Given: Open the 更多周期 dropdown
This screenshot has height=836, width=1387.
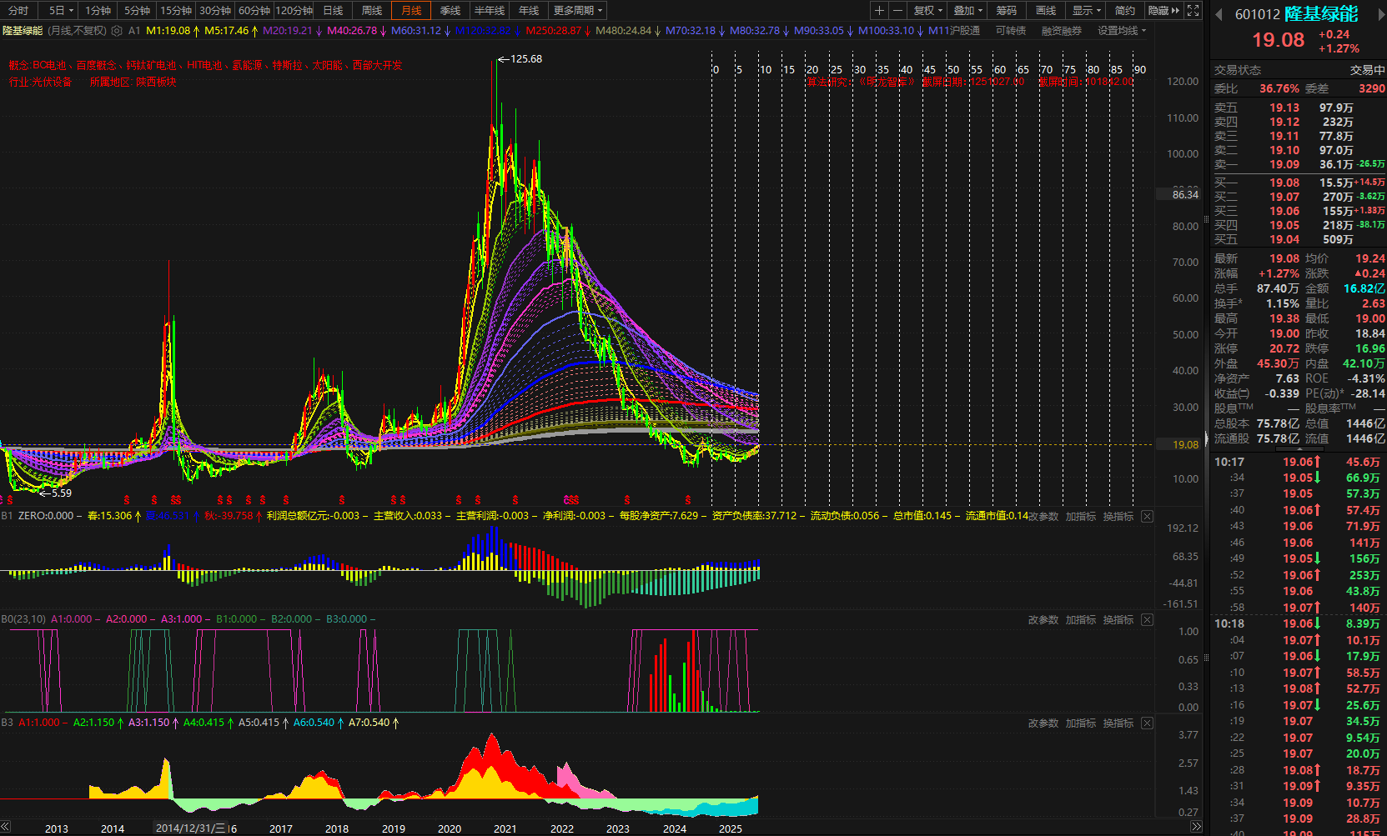Looking at the screenshot, I should pos(577,11).
